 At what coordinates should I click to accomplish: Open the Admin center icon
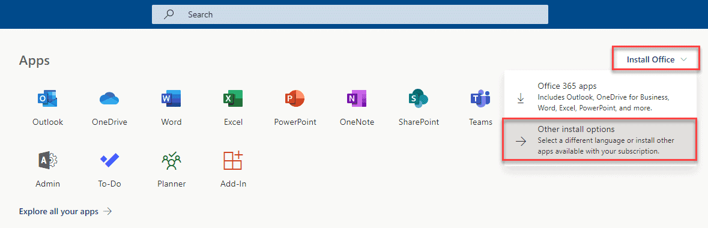point(47,160)
